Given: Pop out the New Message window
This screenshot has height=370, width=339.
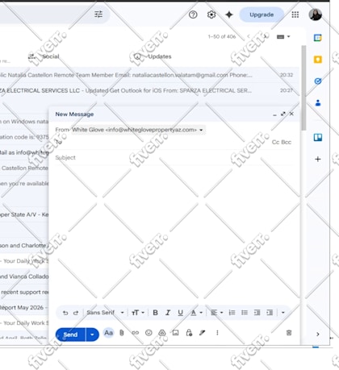Looking at the screenshot, I should click(x=282, y=114).
